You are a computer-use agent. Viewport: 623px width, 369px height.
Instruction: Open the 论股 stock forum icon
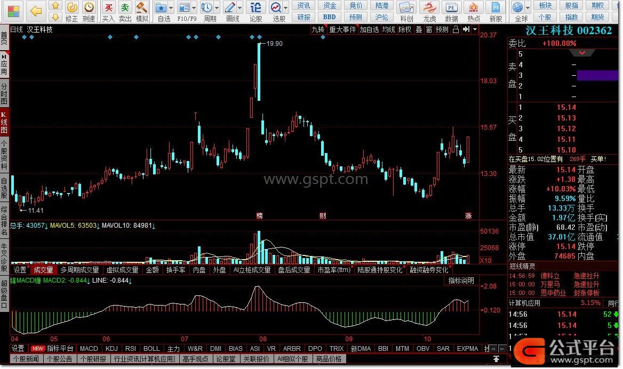[x=256, y=12]
